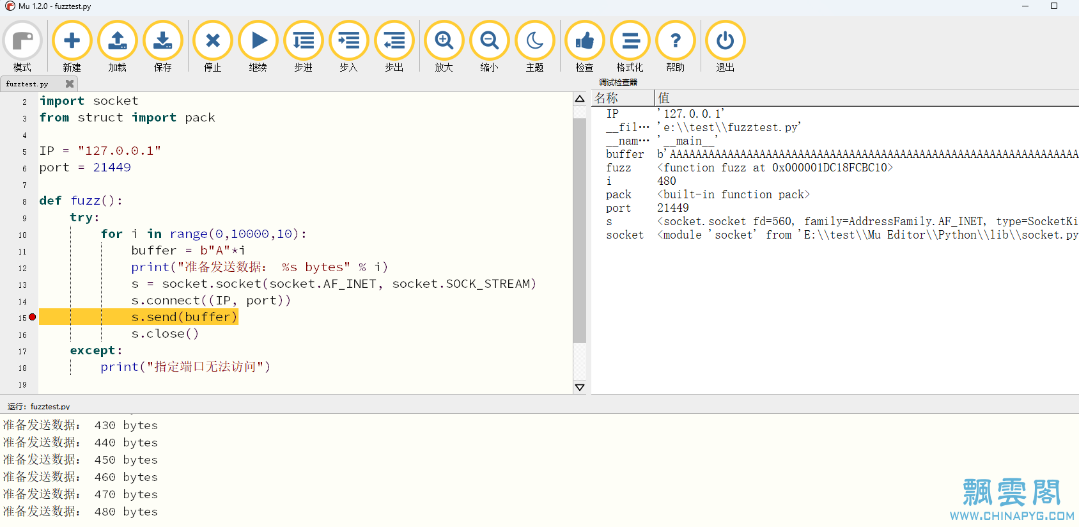Click the port = 21449 code line
1079x527 pixels.
coord(85,168)
